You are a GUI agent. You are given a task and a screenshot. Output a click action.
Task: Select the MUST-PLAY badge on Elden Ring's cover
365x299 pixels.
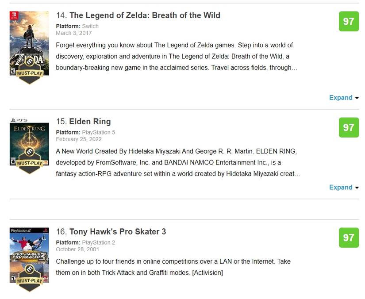(29, 164)
